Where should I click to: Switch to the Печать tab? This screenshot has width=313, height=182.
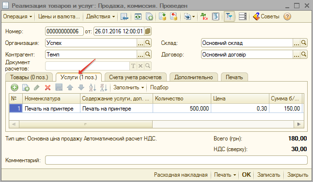tap(235, 77)
